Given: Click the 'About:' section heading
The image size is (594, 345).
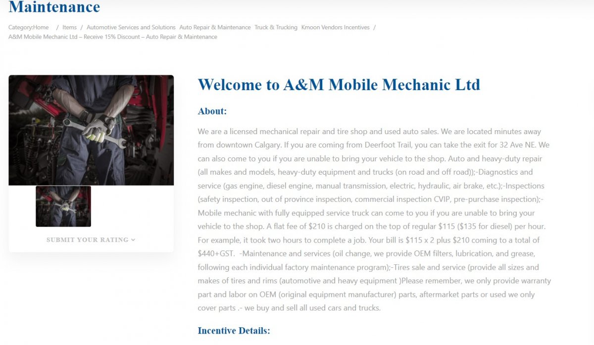Looking at the screenshot, I should [212, 111].
